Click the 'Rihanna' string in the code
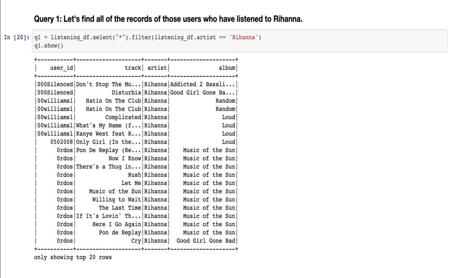The height and width of the screenshot is (278, 469). coord(244,38)
